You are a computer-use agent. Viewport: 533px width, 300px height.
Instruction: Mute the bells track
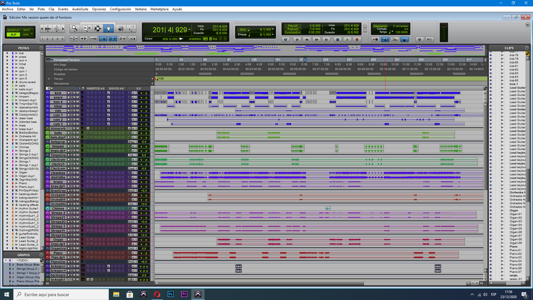click(77, 133)
